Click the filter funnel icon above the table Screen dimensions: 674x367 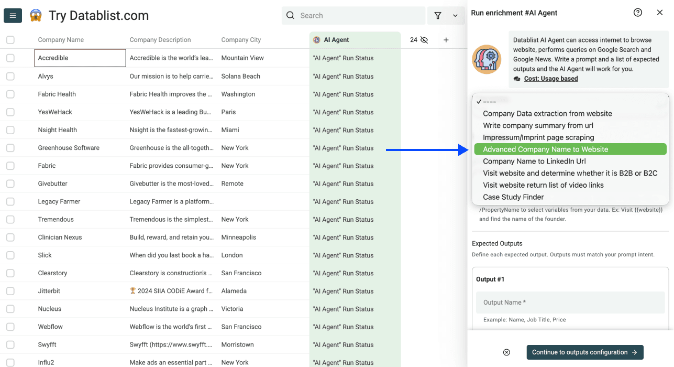point(438,15)
